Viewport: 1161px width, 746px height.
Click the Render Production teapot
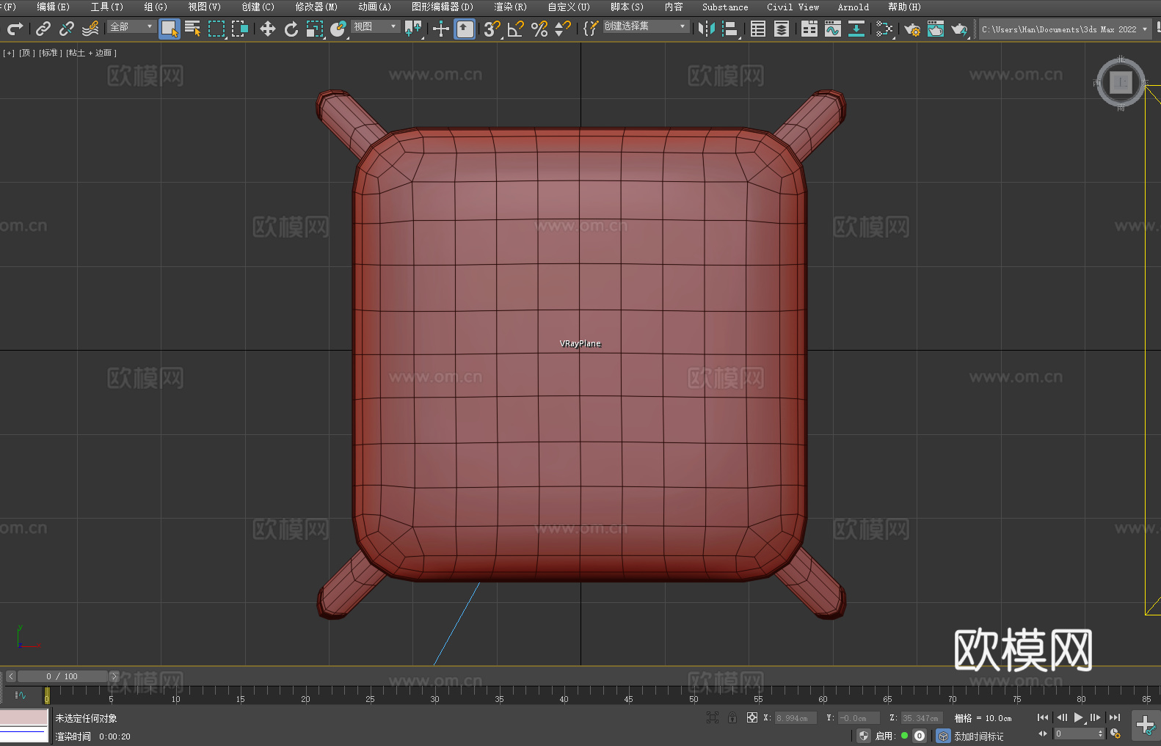coord(959,29)
